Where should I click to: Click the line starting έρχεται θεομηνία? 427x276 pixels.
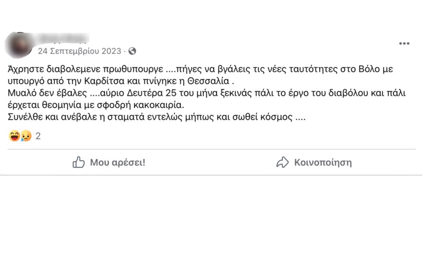[96, 105]
